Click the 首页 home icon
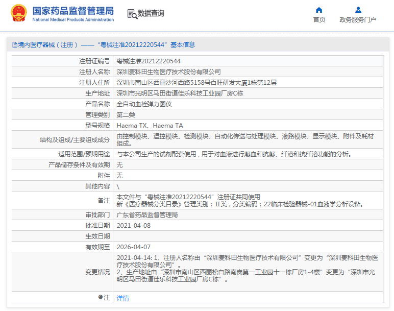This screenshot has width=394, height=311. pyautogui.click(x=319, y=10)
